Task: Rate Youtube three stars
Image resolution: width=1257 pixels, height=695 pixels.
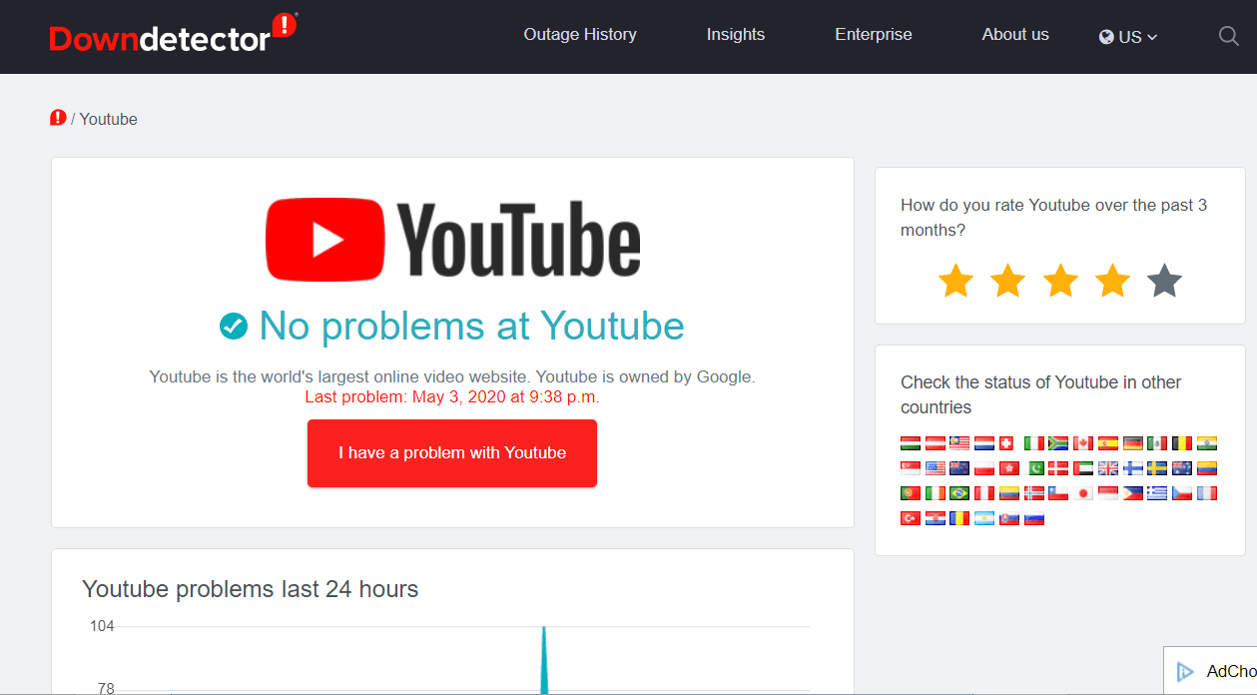Action: click(1060, 281)
